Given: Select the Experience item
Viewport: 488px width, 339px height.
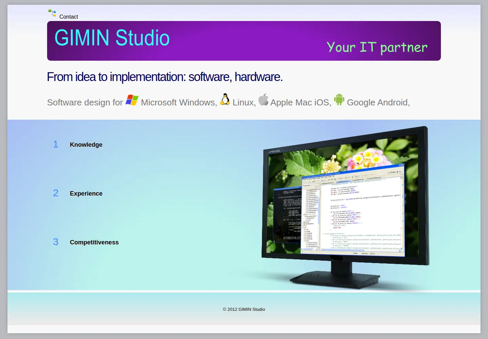Looking at the screenshot, I should coord(86,194).
